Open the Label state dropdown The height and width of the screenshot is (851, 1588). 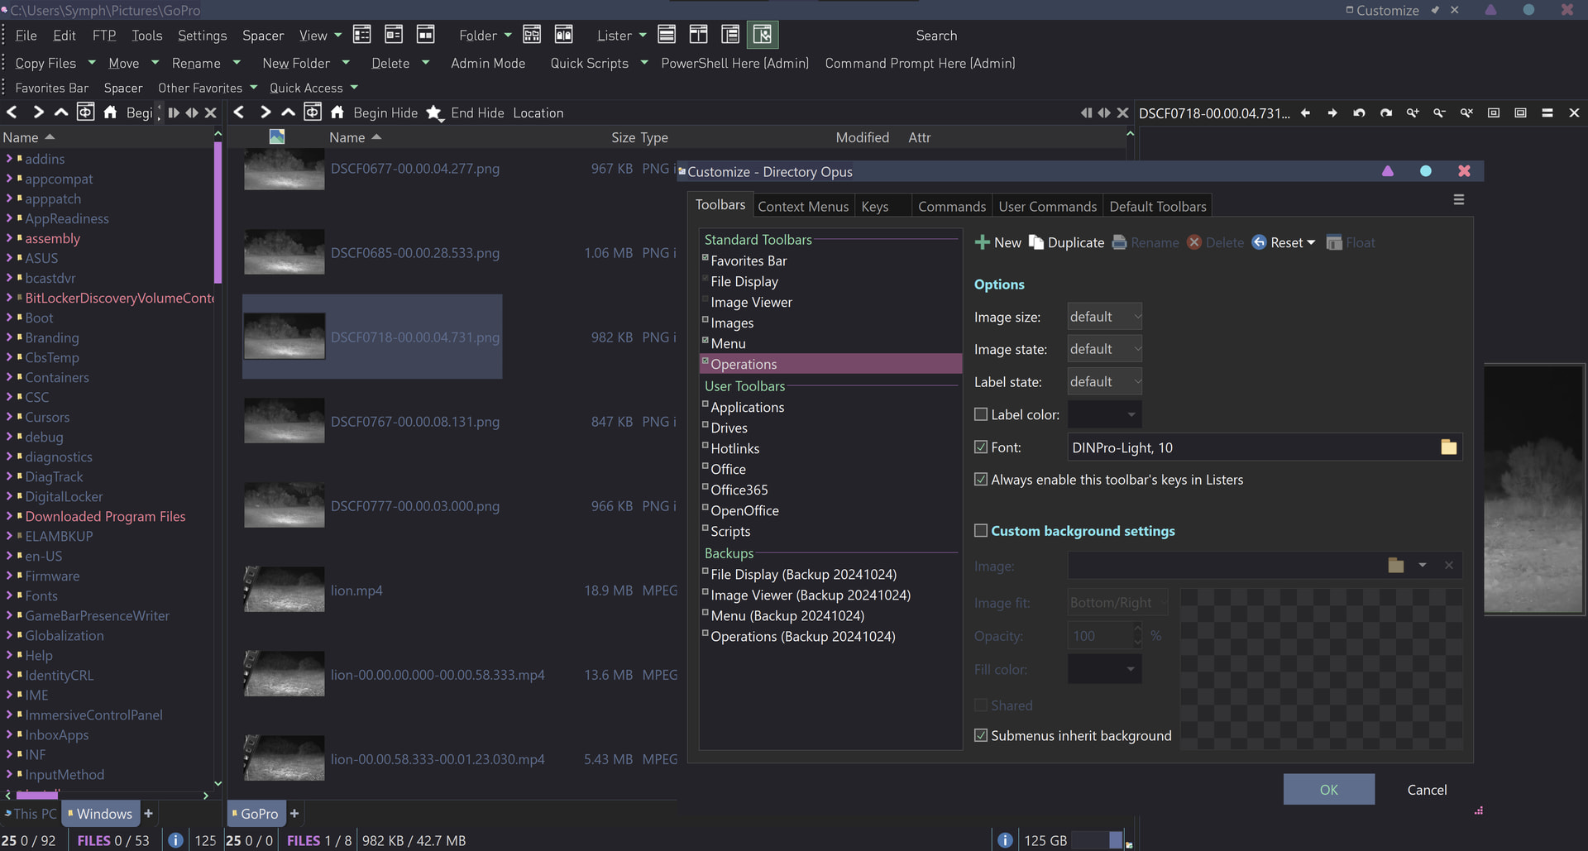coord(1104,382)
